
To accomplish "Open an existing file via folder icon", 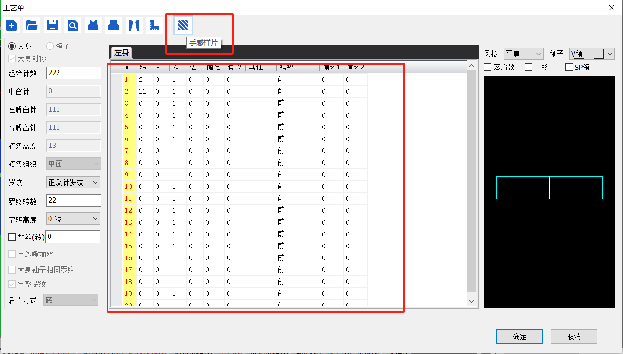I will click(32, 25).
